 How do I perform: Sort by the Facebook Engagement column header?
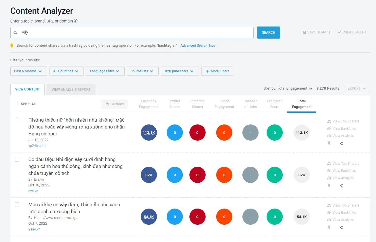149,104
